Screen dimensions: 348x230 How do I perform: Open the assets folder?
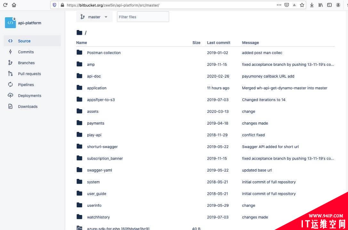pyautogui.click(x=93, y=111)
